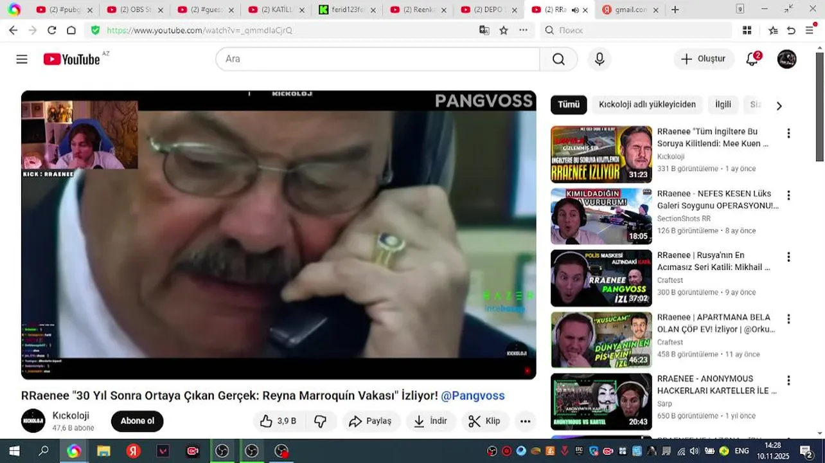Reload the current page
Image resolution: width=825 pixels, height=463 pixels.
[52, 30]
